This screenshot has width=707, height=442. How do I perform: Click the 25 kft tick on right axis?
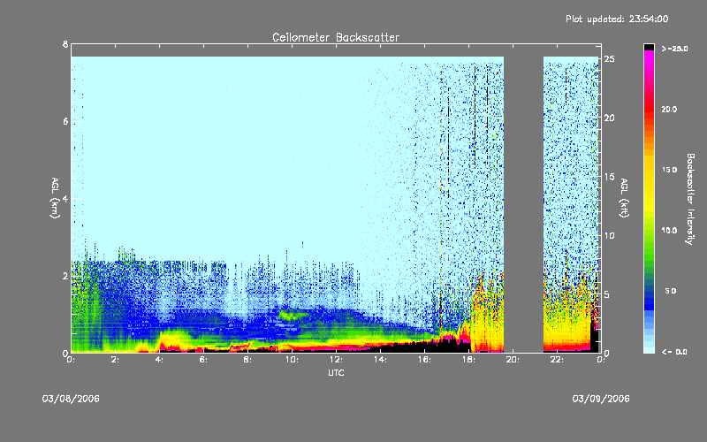point(610,58)
